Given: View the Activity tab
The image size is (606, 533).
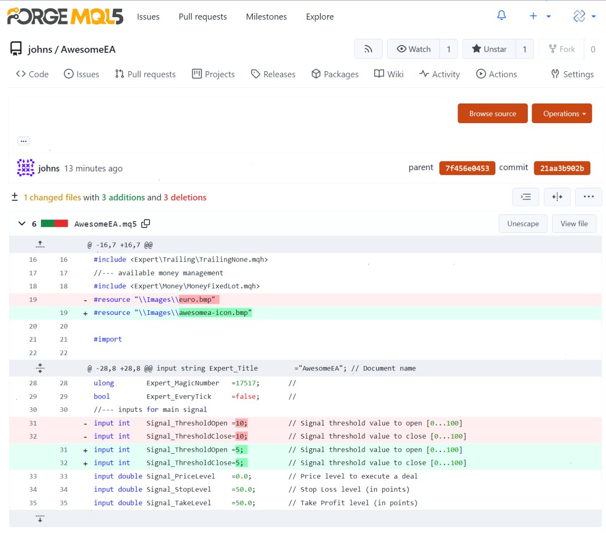Looking at the screenshot, I should 439,74.
